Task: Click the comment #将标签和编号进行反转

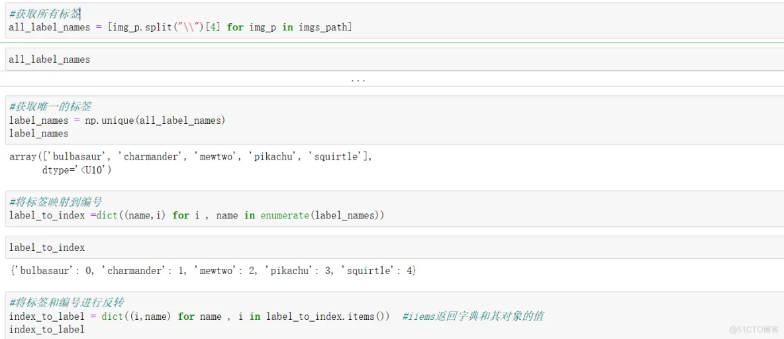Action: 66,303
